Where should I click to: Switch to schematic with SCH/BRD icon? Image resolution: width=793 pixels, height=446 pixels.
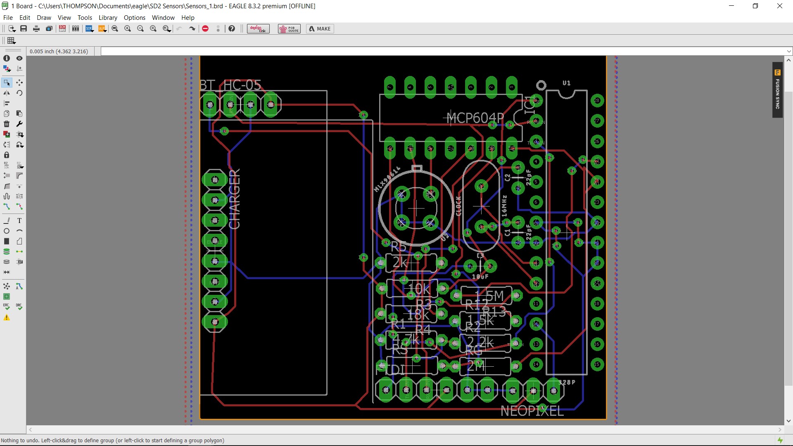tap(62, 28)
